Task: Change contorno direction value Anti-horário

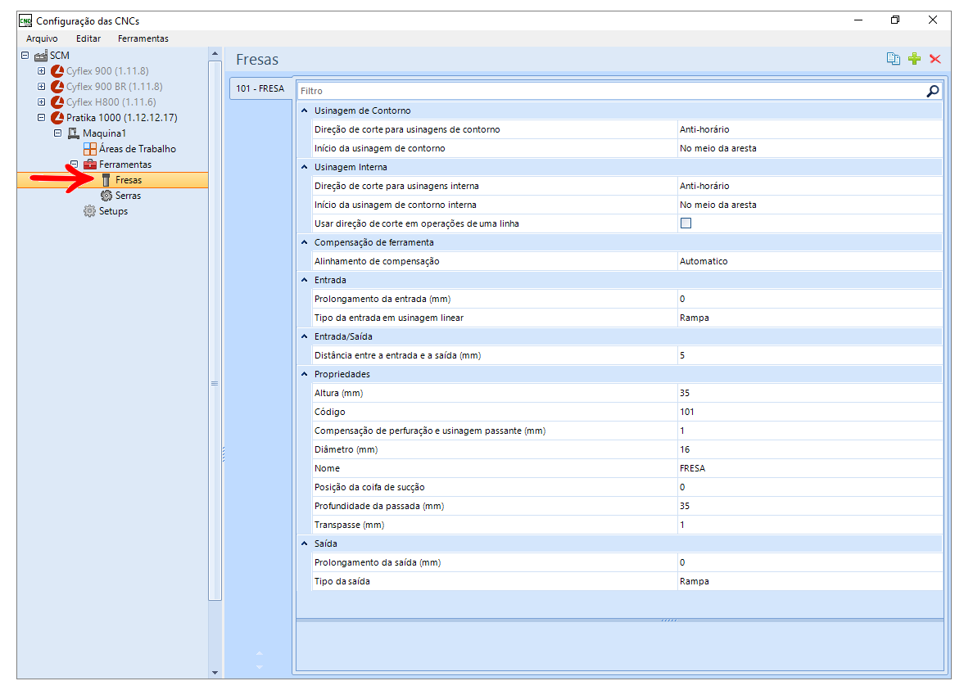Action: [x=810, y=129]
